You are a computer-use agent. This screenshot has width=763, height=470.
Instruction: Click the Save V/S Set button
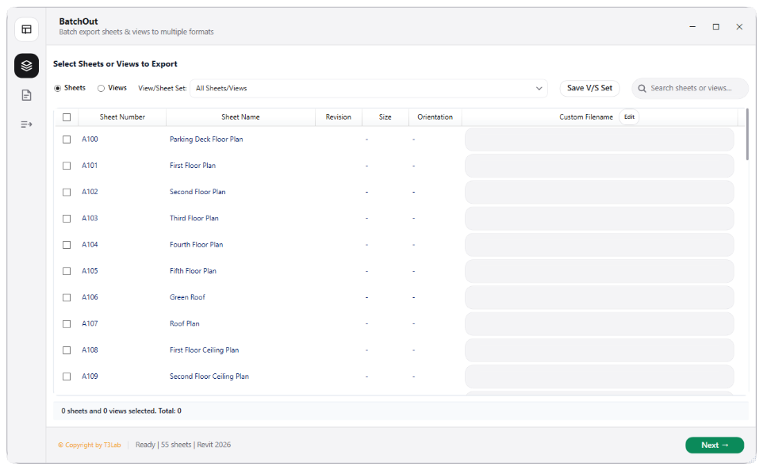[589, 88]
